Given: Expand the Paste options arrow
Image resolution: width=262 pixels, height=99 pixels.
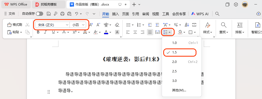Looking at the screenshot, I should coord(21,32).
